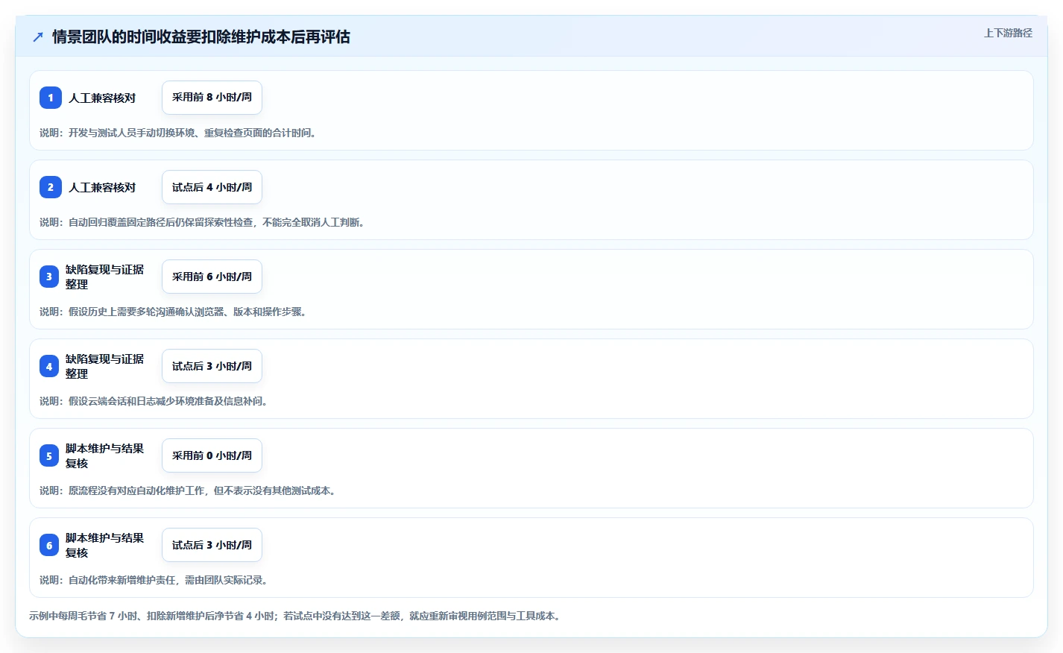Click 人工兼容核对 title in step 1

pos(102,98)
